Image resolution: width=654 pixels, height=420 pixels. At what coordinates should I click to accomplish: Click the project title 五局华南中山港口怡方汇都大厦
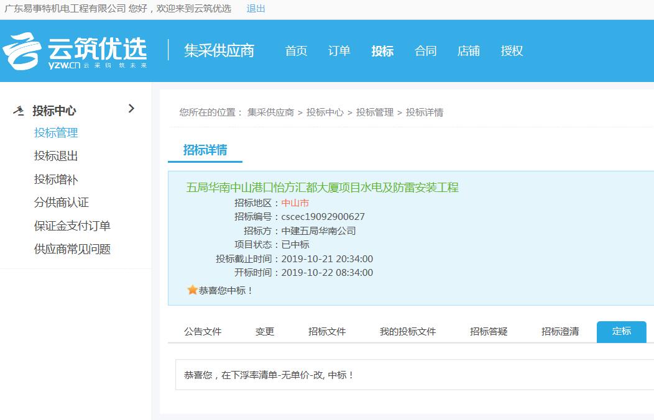pos(322,188)
